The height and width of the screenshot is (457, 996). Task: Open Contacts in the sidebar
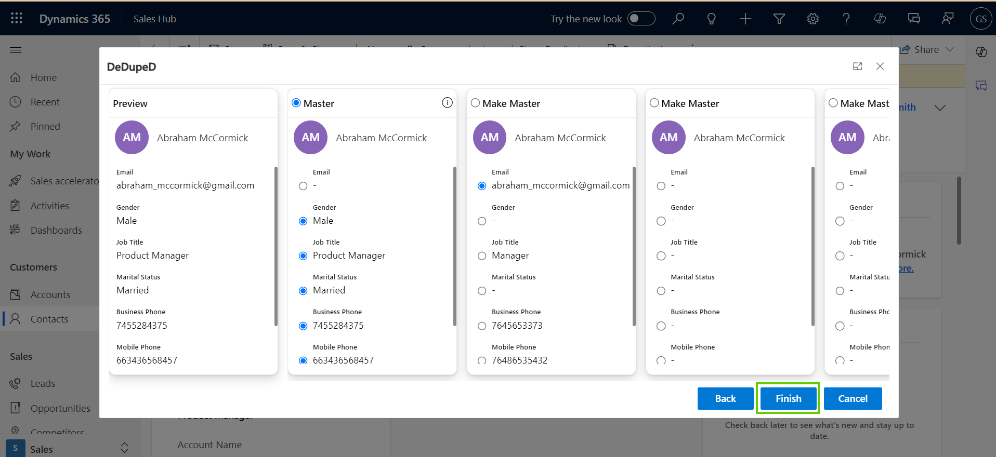[x=49, y=319]
